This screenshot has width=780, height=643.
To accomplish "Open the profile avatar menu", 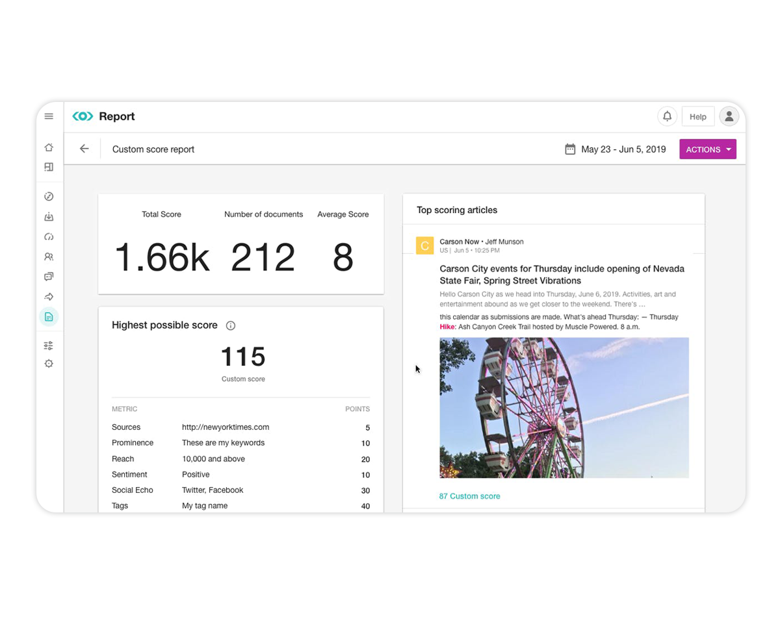I will click(x=729, y=116).
